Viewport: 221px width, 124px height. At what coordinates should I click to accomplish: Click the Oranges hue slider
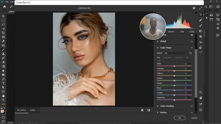pyautogui.click(x=174, y=71)
